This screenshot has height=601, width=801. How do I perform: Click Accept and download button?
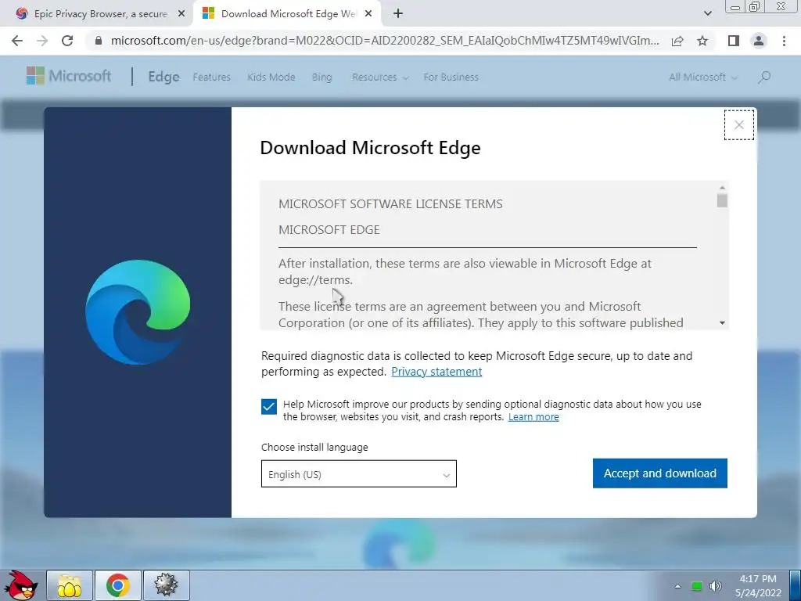(x=659, y=473)
